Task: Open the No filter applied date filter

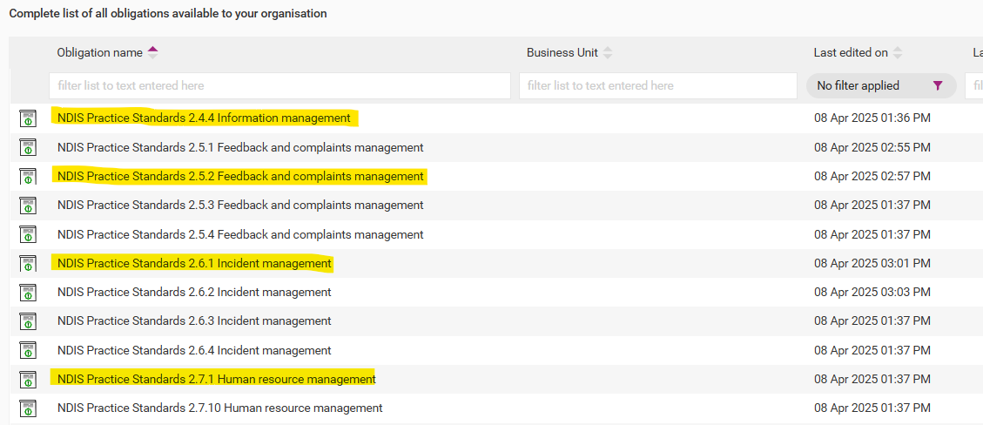Action: [881, 86]
